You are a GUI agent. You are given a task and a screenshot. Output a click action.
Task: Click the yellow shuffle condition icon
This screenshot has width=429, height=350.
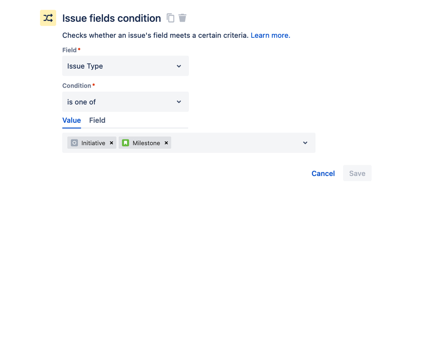48,18
